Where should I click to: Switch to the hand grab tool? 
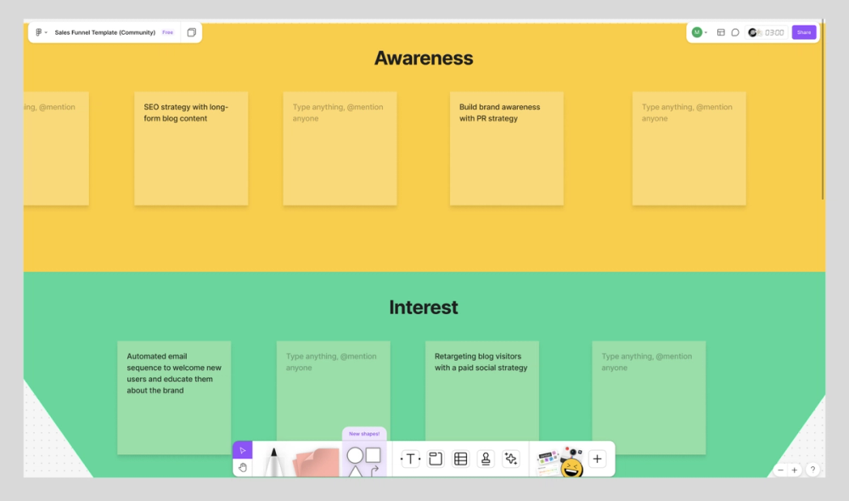(243, 467)
